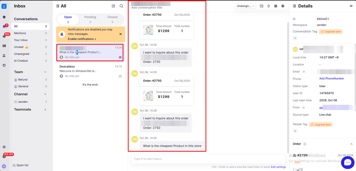The width and height of the screenshot is (356, 171).
Task: Click the help icon next to Order
Action: pos(305,144)
